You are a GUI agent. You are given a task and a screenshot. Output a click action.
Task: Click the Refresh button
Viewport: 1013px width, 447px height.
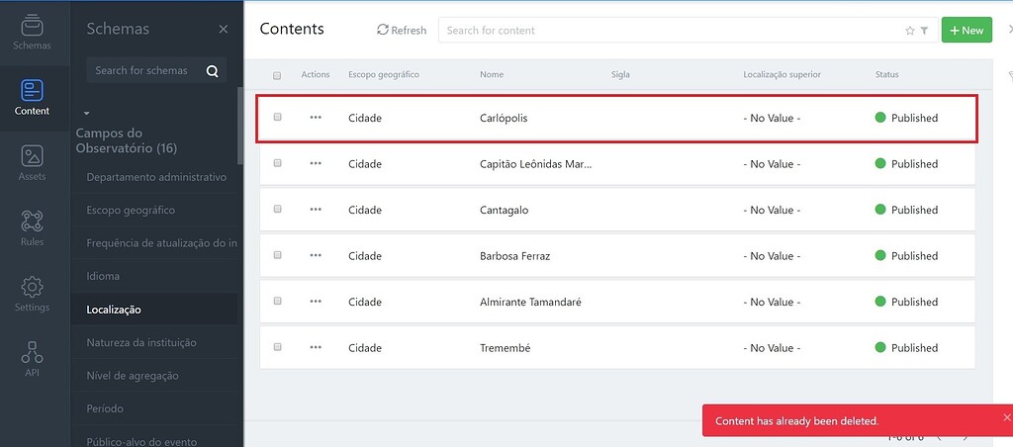point(402,30)
